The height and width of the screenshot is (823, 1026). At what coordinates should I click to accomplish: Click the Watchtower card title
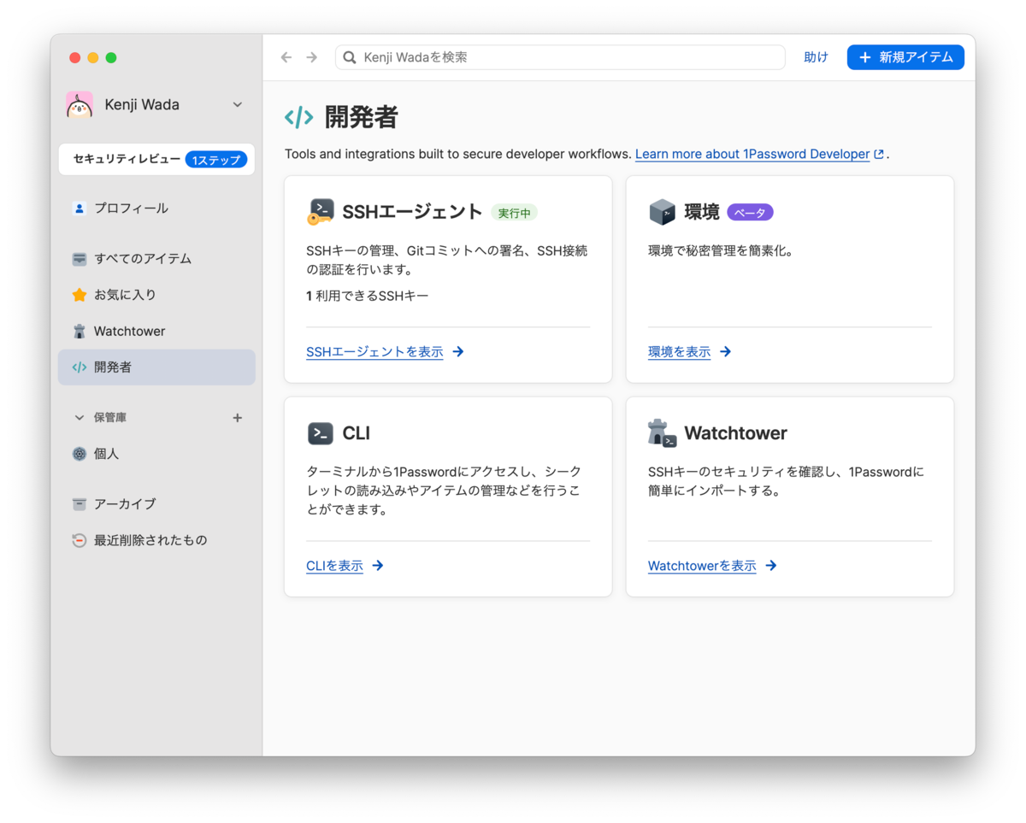[x=736, y=433]
